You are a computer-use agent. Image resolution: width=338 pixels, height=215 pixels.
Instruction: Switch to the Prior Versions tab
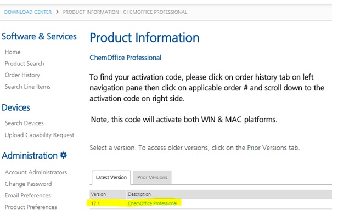(x=152, y=178)
